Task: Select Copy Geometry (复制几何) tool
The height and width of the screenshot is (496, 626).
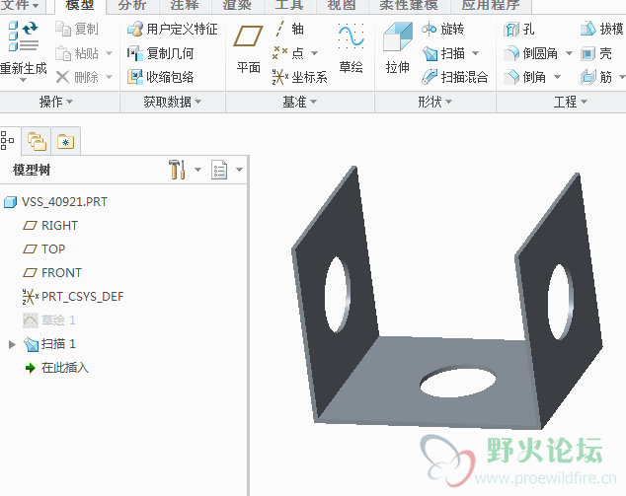Action: (161, 53)
